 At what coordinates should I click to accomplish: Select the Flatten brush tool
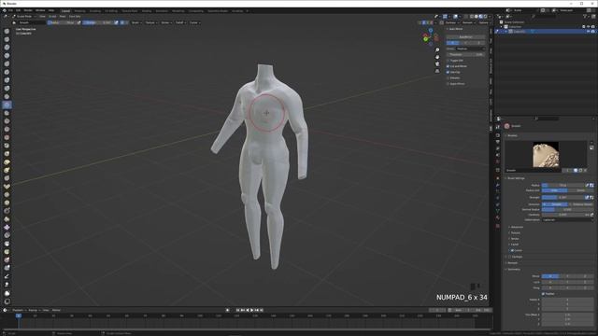(7, 113)
